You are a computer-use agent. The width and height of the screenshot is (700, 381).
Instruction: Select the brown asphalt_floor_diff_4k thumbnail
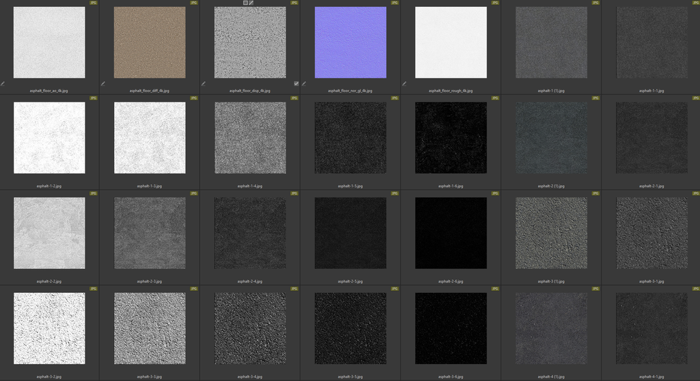(150, 42)
